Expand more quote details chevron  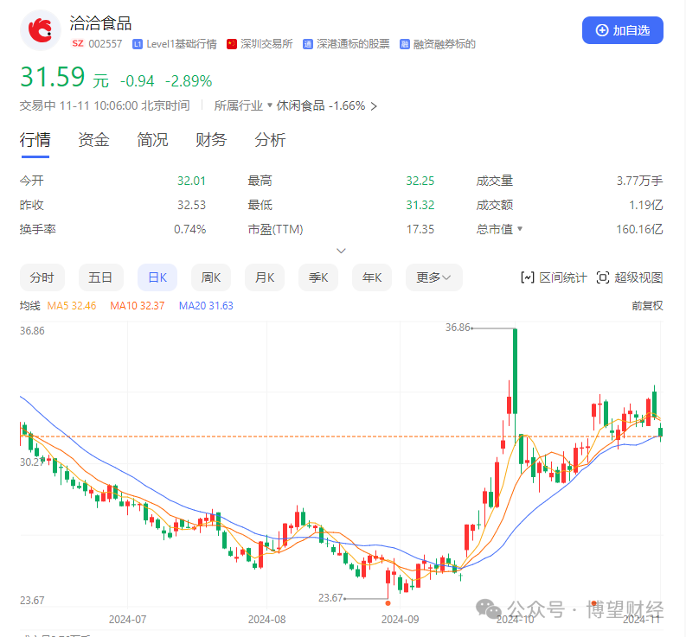coord(341,251)
